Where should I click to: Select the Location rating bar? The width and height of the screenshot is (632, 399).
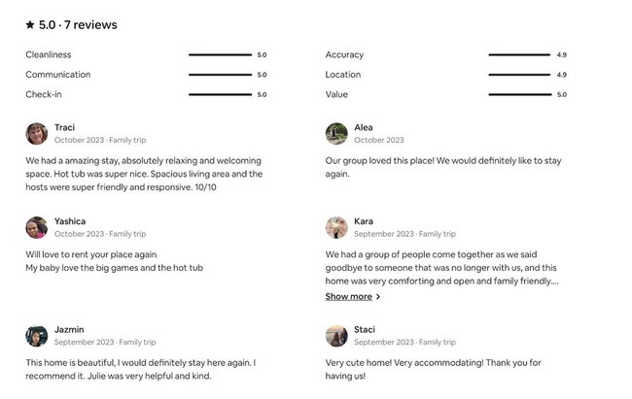pyautogui.click(x=519, y=75)
